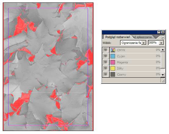Viewport: 169px width, 134px height.
Task: Switch to Podgląd rozbarwień tab
Action: pos(118,37)
